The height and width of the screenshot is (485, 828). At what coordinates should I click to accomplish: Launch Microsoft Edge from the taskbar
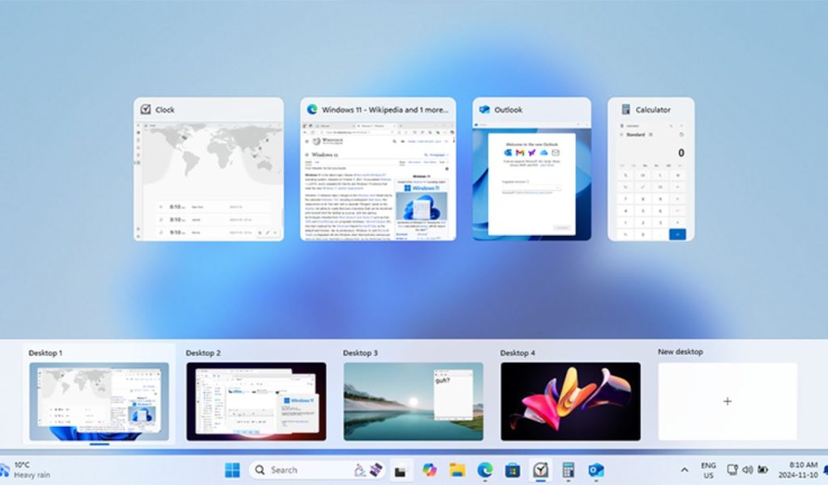coord(484,469)
